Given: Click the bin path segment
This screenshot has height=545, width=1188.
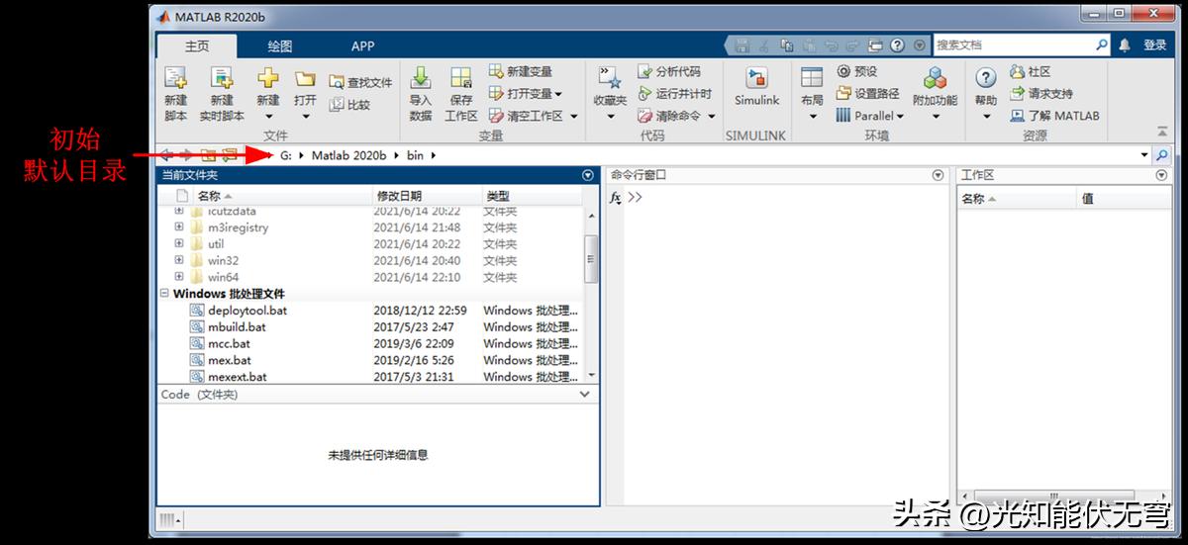Looking at the screenshot, I should 415,155.
